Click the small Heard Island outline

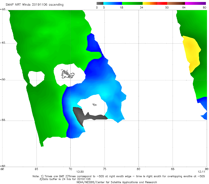(x=95, y=105)
